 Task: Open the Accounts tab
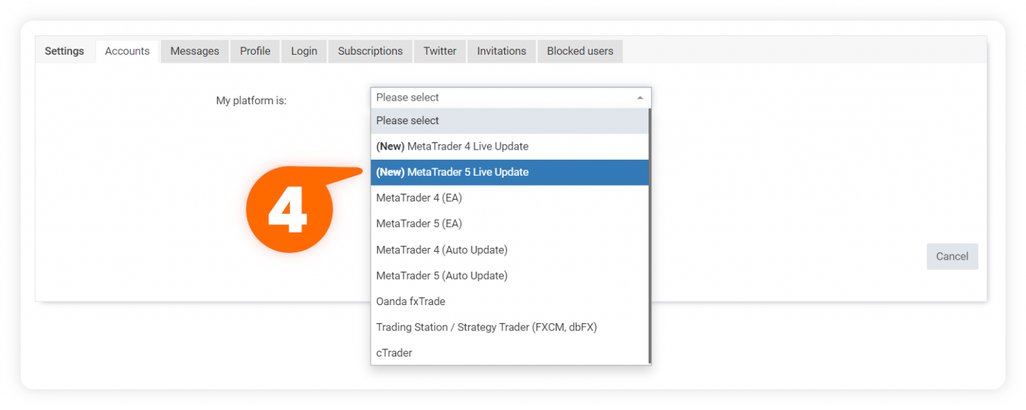click(x=127, y=51)
